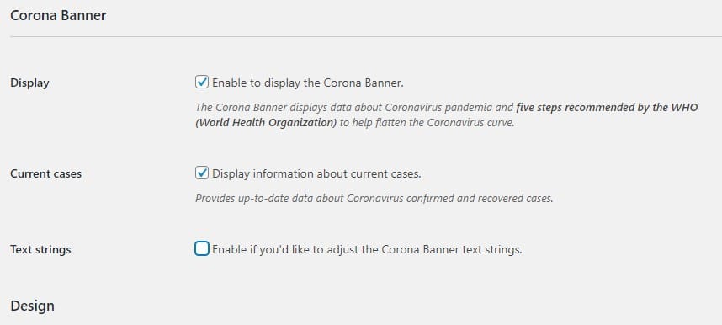Image resolution: width=722 pixels, height=325 pixels.
Task: Select the Current cases row title
Action: [x=45, y=173]
